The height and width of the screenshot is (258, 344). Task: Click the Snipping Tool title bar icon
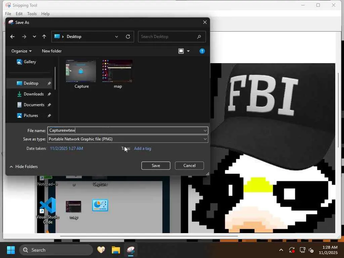[x=8, y=5]
